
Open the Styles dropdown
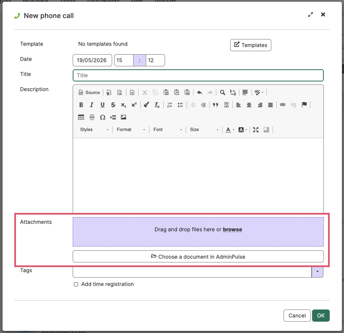click(x=94, y=130)
